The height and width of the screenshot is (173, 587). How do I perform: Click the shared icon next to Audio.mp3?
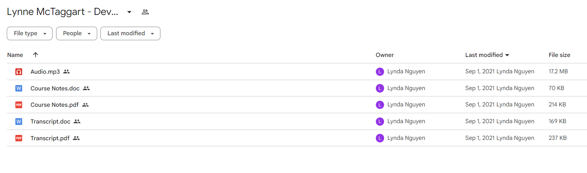point(66,72)
